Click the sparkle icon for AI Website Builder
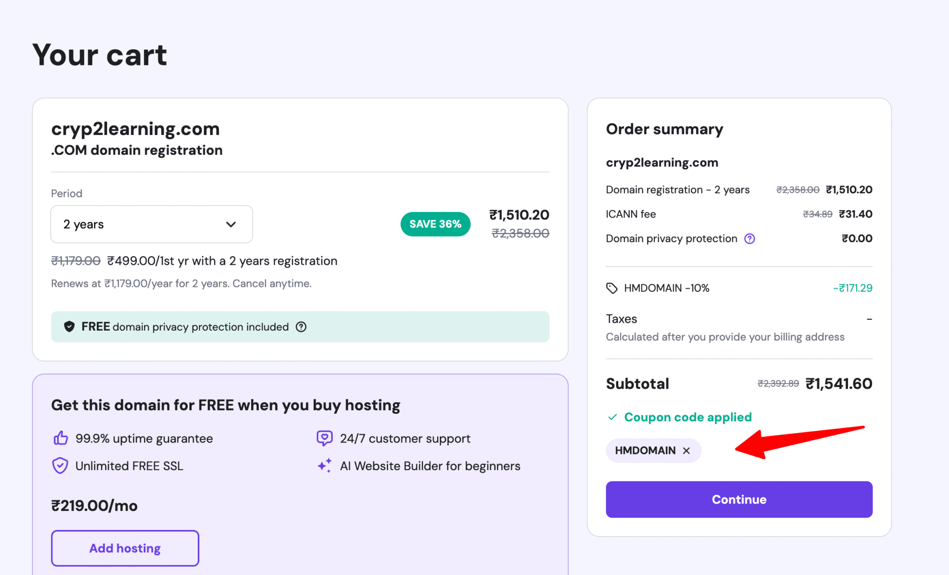Image resolution: width=949 pixels, height=575 pixels. (x=324, y=466)
